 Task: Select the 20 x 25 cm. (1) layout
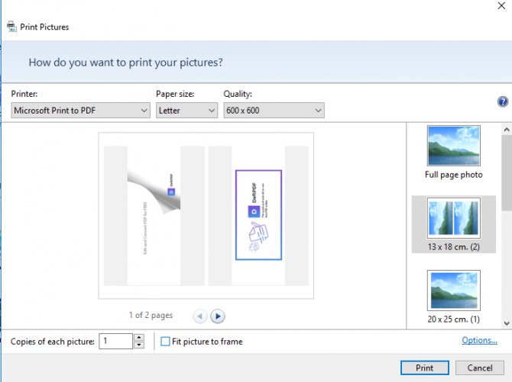[x=454, y=297]
